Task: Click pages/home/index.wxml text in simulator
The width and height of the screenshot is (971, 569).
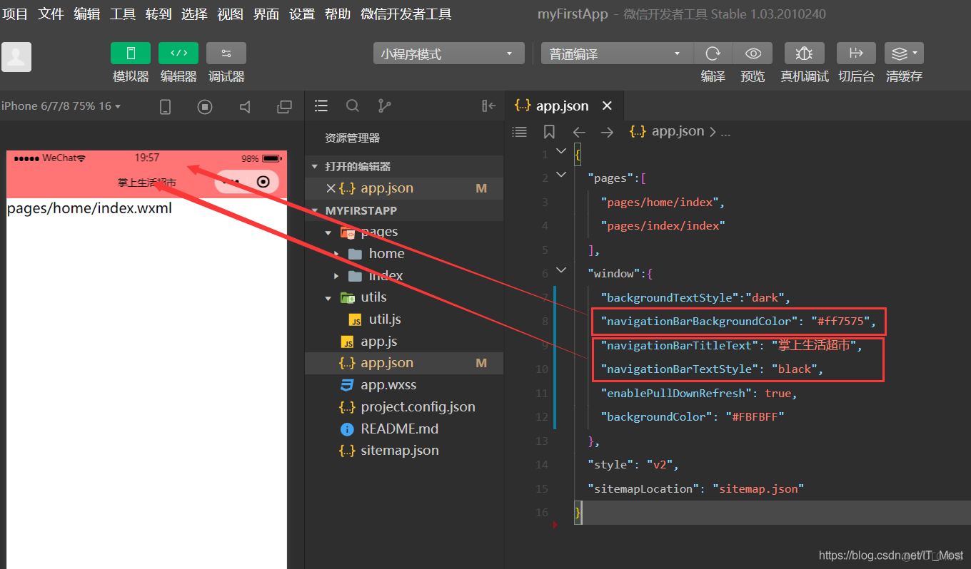Action: pyautogui.click(x=89, y=209)
